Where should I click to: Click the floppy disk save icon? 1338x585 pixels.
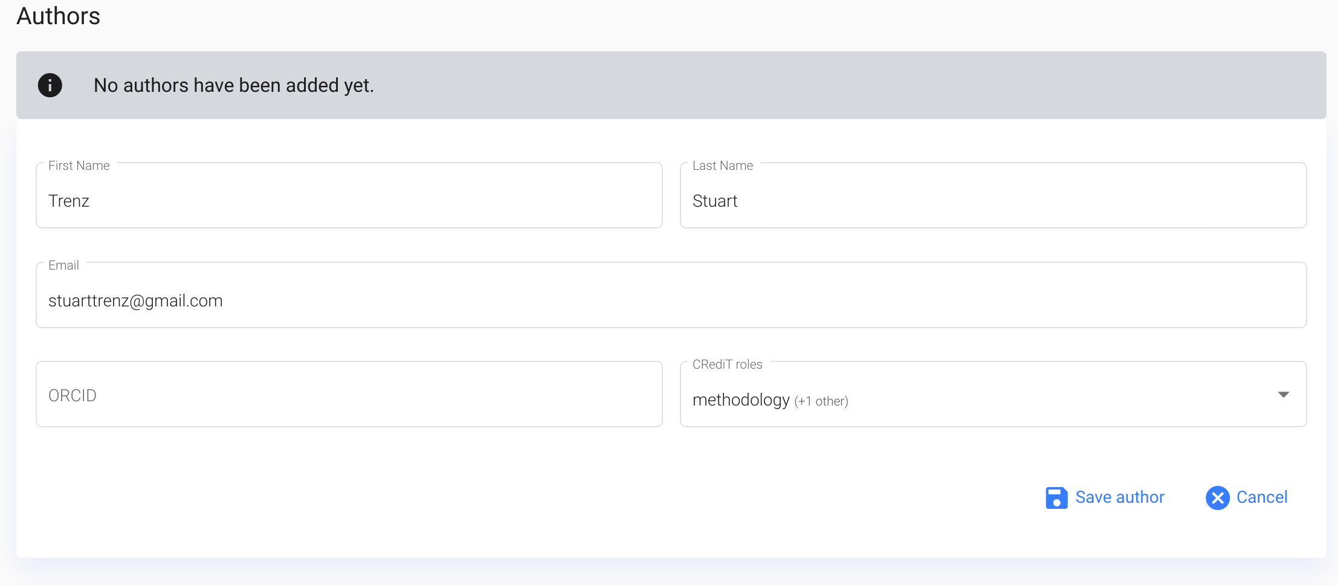pos(1056,498)
